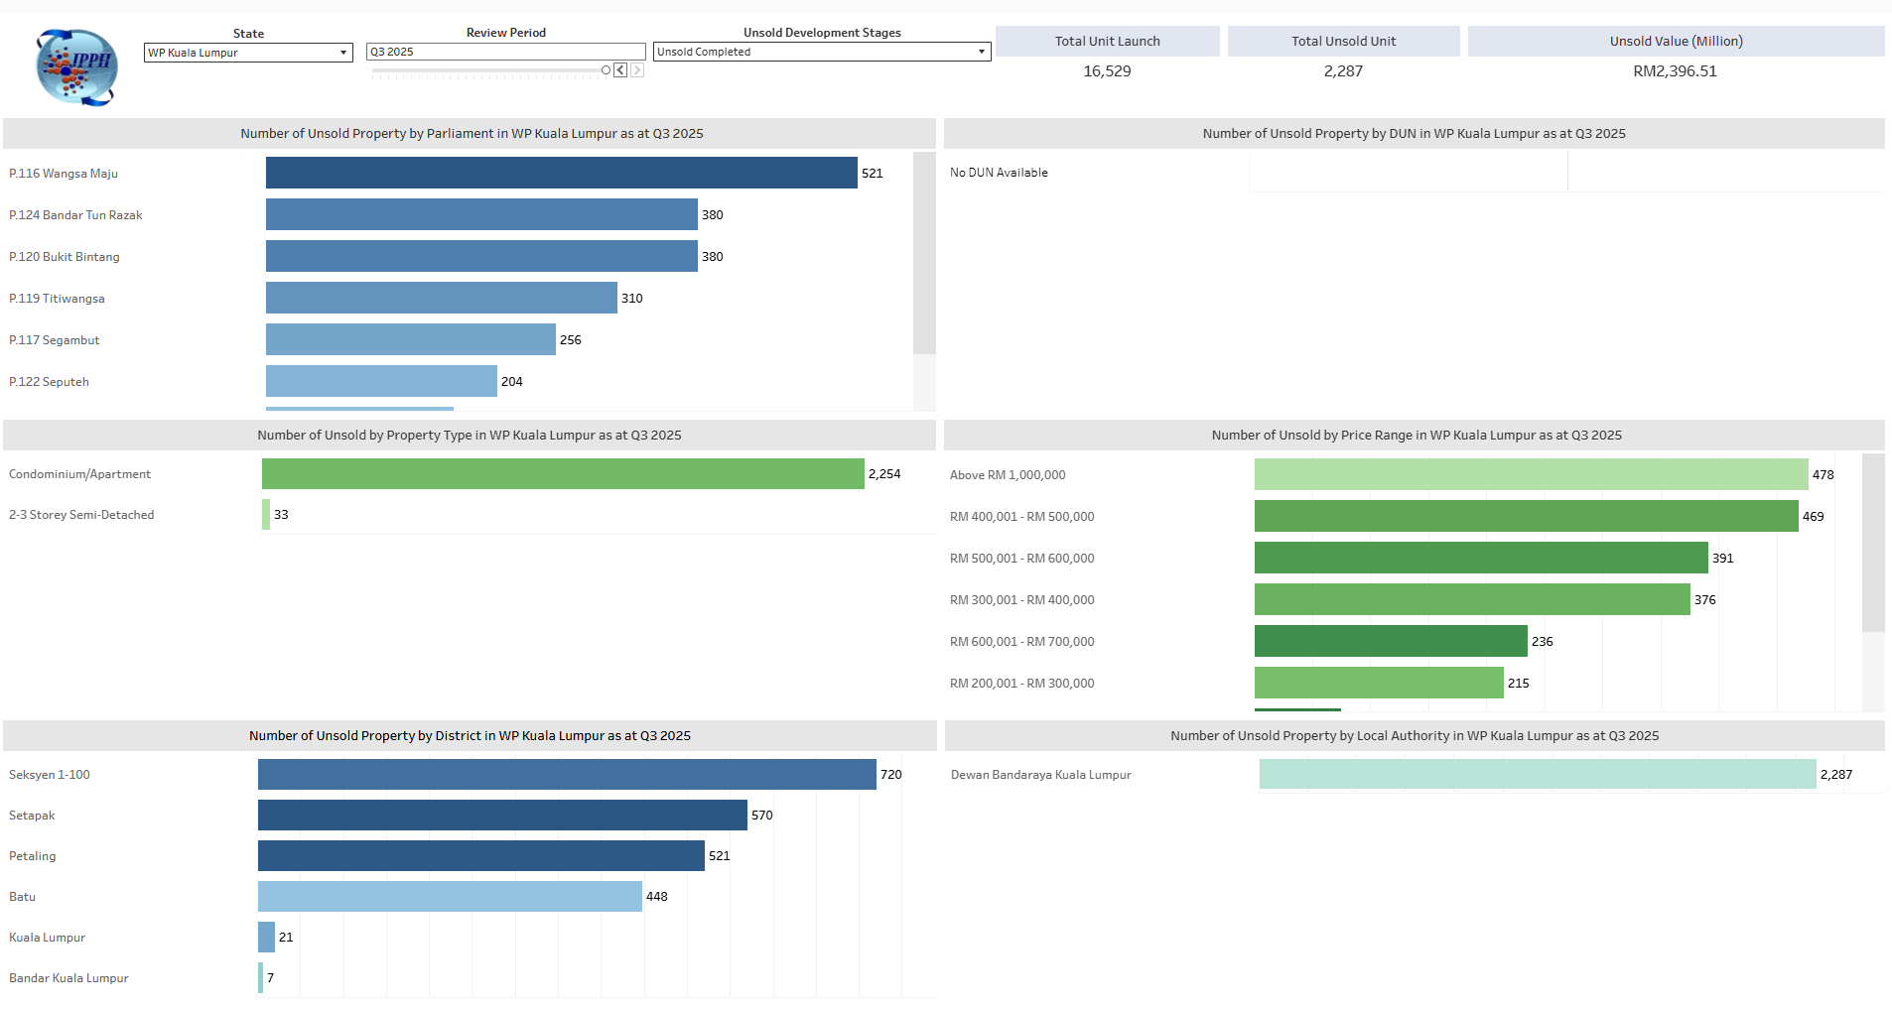The width and height of the screenshot is (1892, 1009).
Task: Click the Total Unsold Unit header tile
Action: 1343,42
